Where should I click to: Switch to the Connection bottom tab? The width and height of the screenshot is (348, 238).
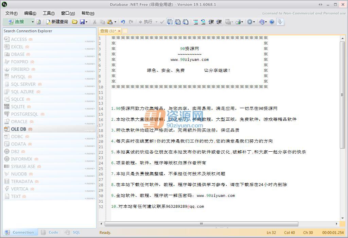click(x=20, y=232)
